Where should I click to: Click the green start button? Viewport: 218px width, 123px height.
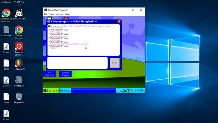pyautogui.click(x=51, y=91)
